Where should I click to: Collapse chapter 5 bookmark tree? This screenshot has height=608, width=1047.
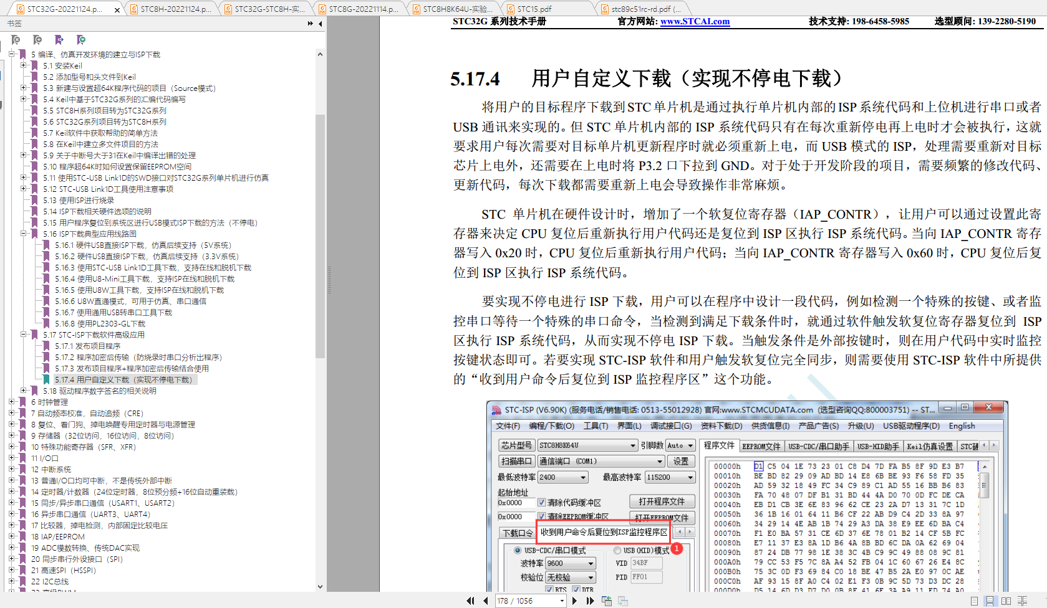(x=11, y=54)
